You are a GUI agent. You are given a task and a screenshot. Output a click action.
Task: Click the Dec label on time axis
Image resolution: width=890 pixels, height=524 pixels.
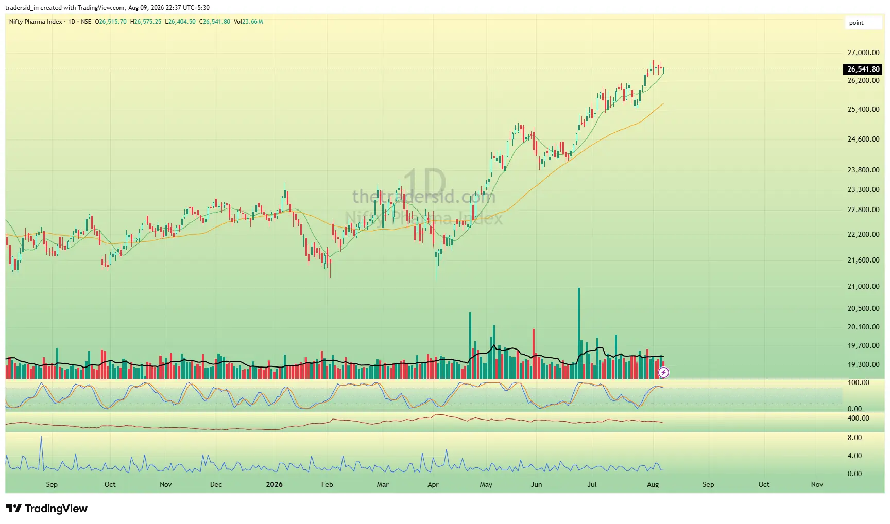click(x=216, y=484)
